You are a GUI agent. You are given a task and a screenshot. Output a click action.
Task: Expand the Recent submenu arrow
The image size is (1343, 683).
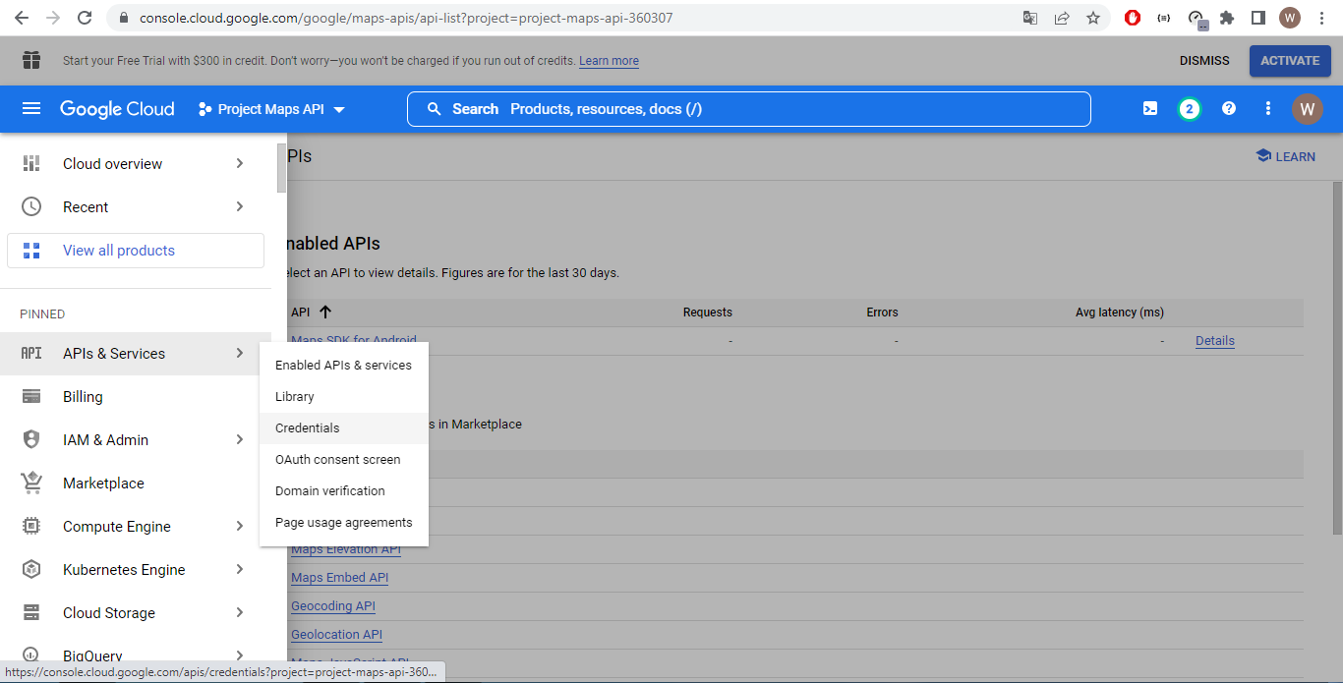240,207
